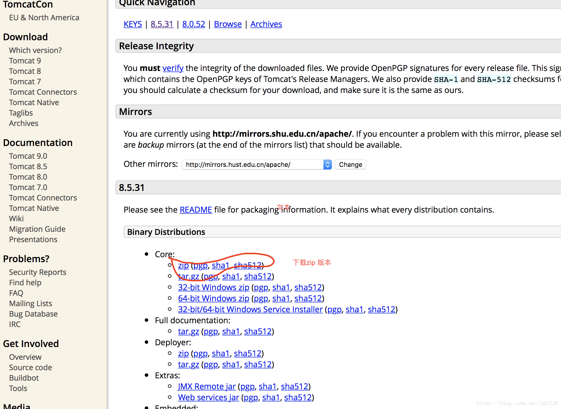Open the Browse link in Quick Navigation
The image size is (561, 409).
228,24
